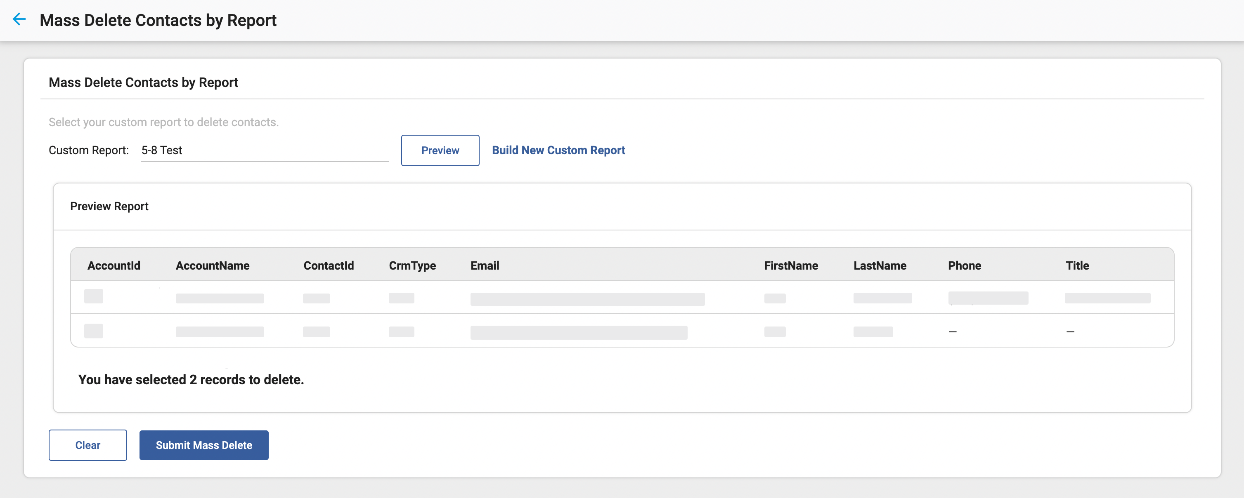The image size is (1244, 498).
Task: Click the Phone column header
Action: 964,265
